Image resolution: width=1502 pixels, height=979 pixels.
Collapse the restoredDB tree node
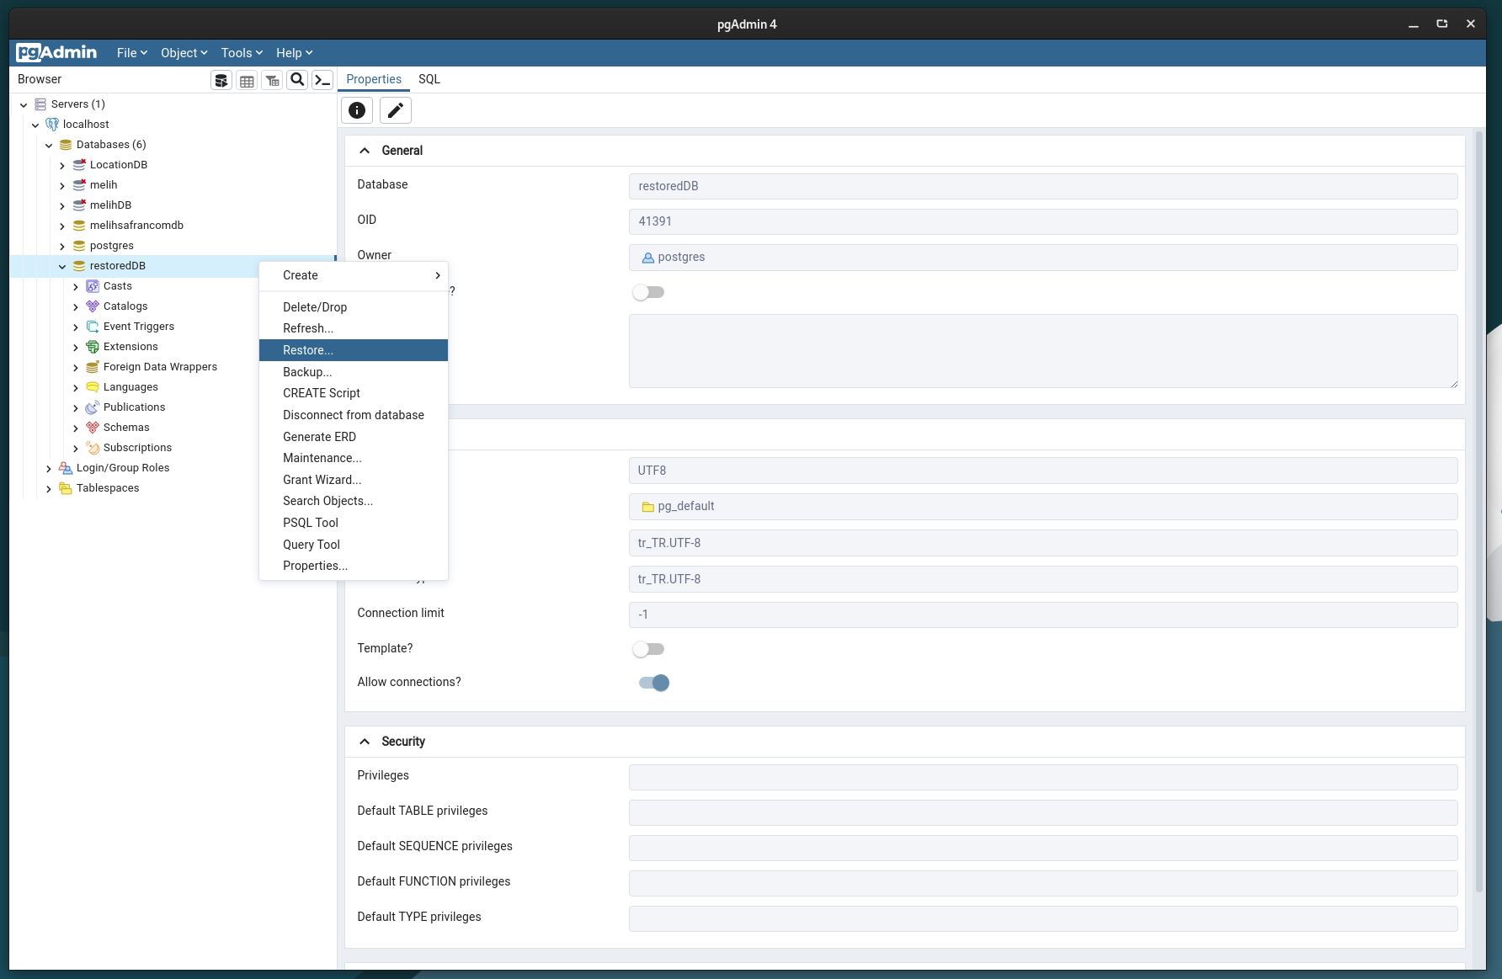pos(62,266)
